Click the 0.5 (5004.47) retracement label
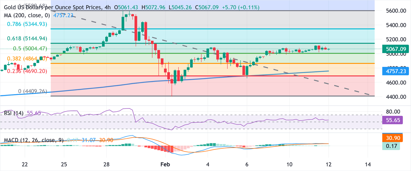Viewport: 411px width, 171px height. pos(30,49)
